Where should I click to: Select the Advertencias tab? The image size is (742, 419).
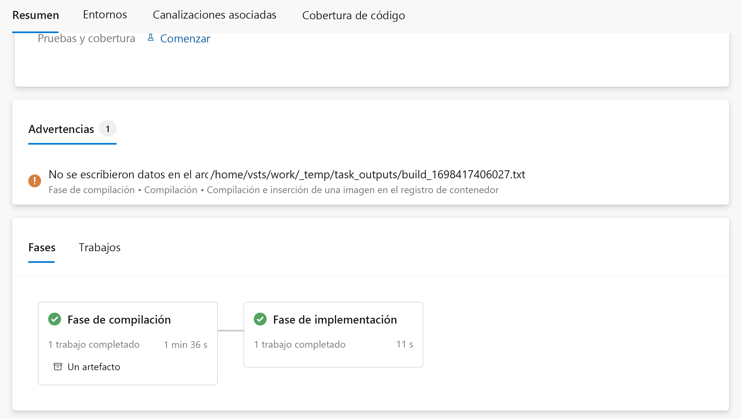point(61,129)
